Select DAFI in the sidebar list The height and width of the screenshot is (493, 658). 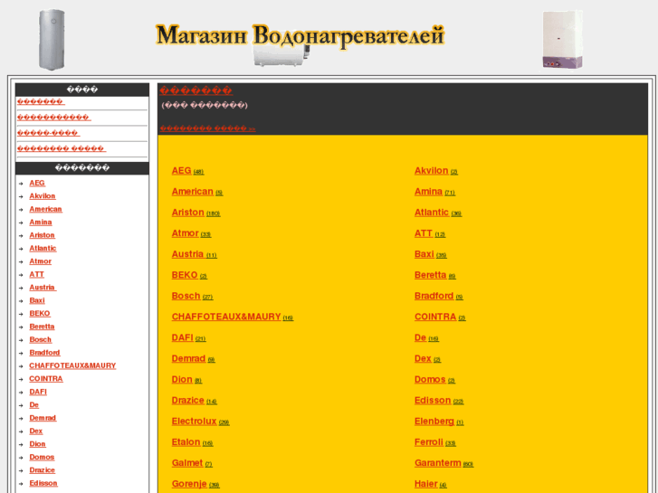click(38, 392)
